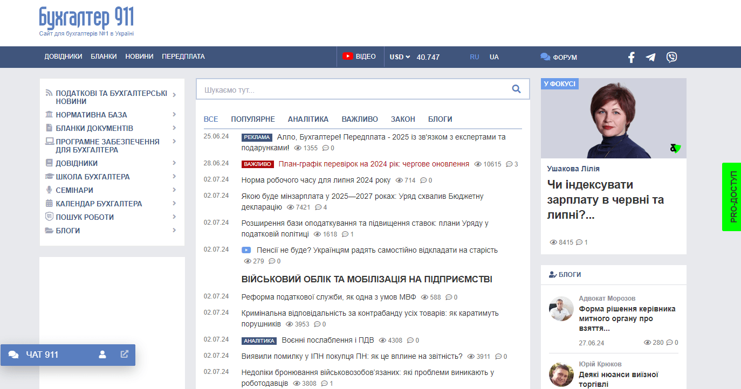Image resolution: width=741 pixels, height=389 pixels.
Task: Click the book icon beside Довідники
Action: click(x=49, y=163)
